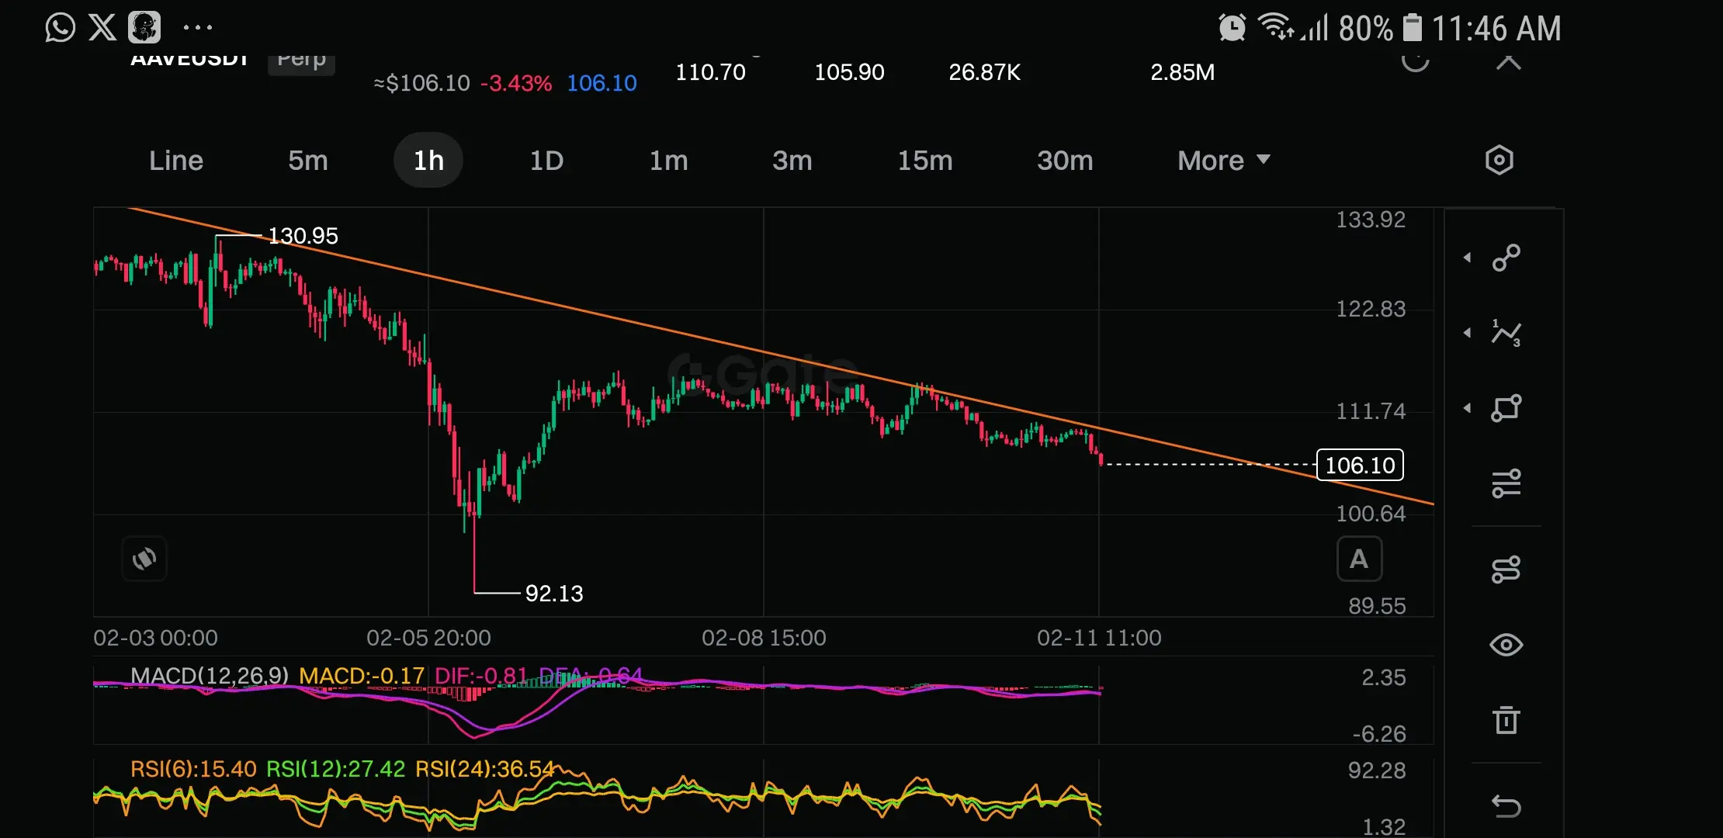Expand line tool options arrow

(1467, 258)
